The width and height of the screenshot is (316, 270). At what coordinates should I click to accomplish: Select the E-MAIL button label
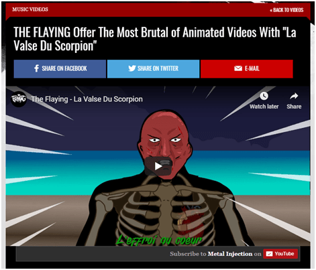pos(252,68)
